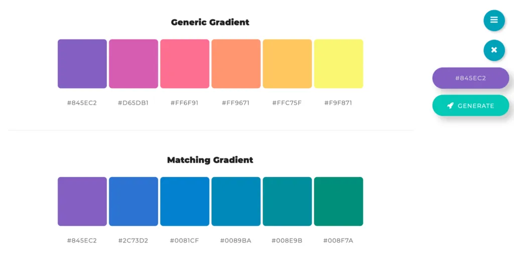The image size is (514, 264).
Task: Click the rocket icon on Generate
Action: pos(450,106)
